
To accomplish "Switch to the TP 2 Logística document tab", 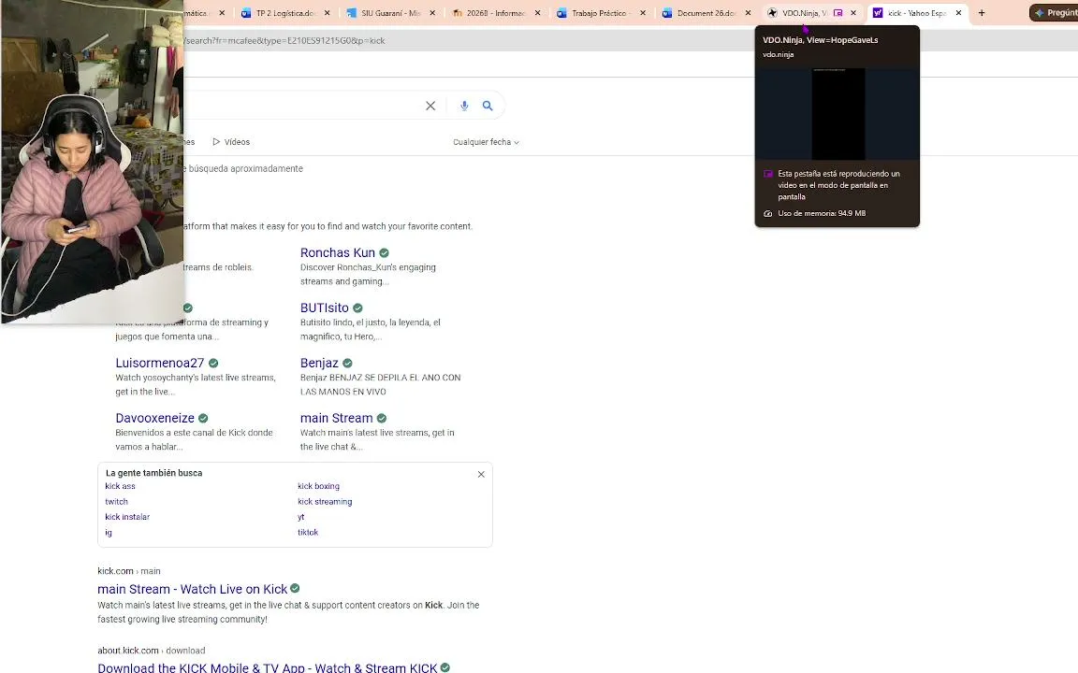I will tap(285, 13).
